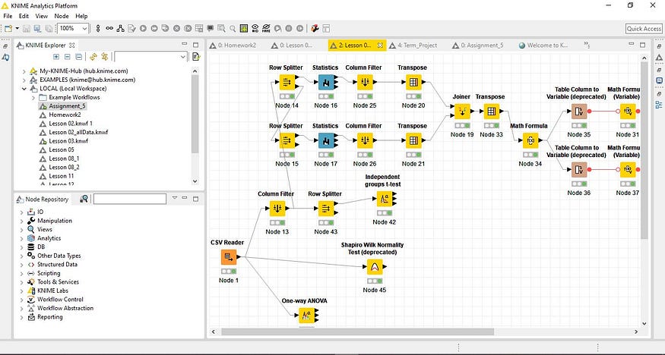Open the zoom level 100% dropdown
The width and height of the screenshot is (665, 355).
(x=84, y=28)
